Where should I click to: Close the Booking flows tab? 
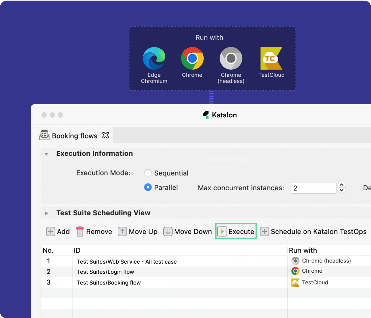(x=105, y=135)
